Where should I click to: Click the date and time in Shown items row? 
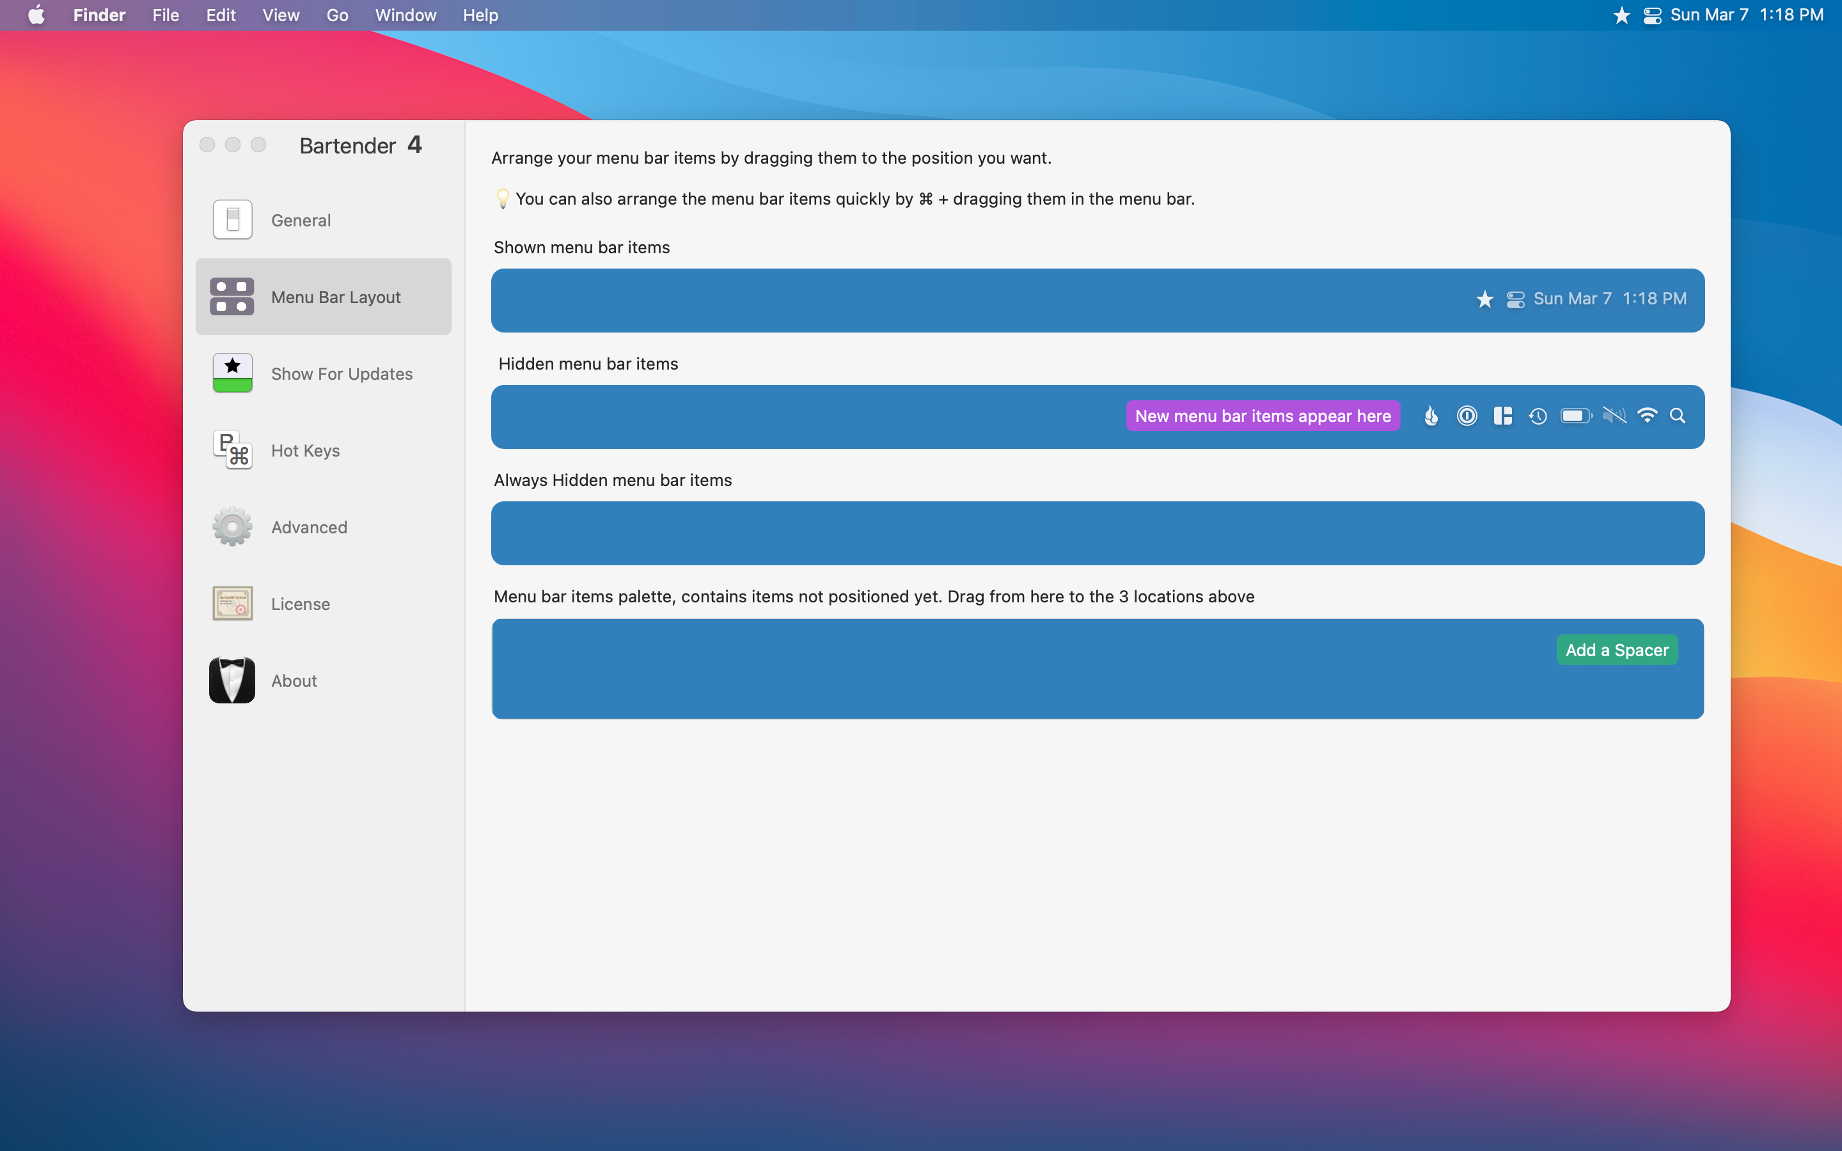[x=1610, y=299]
